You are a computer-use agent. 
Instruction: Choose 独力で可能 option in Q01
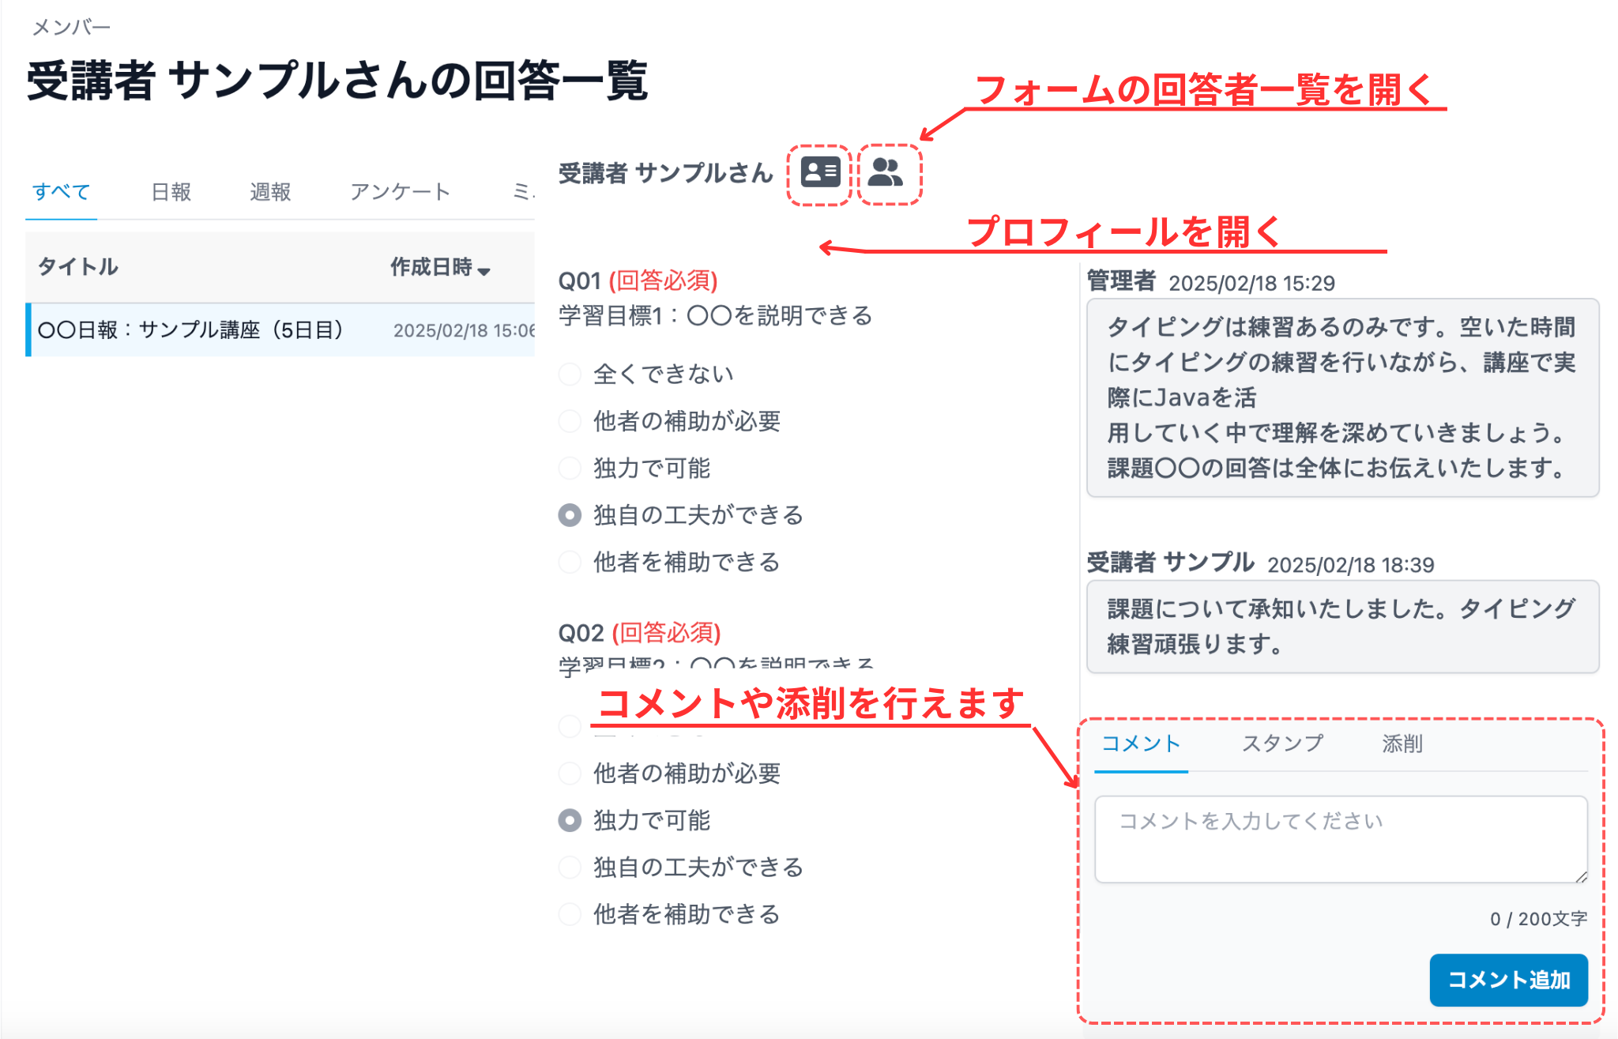(569, 468)
